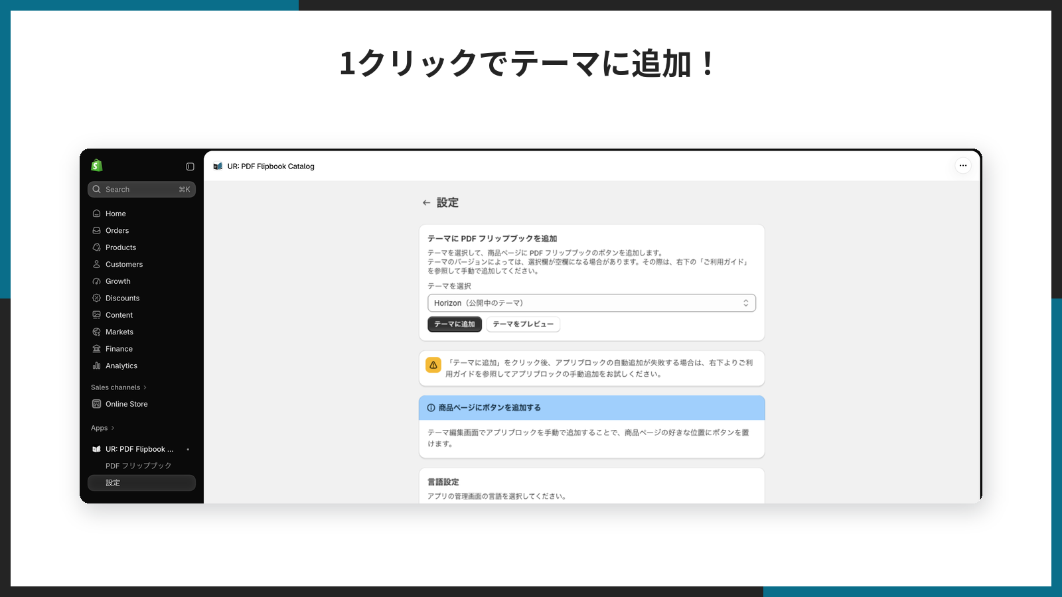The height and width of the screenshot is (597, 1062).
Task: Click the Home house icon
Action: tap(97, 214)
